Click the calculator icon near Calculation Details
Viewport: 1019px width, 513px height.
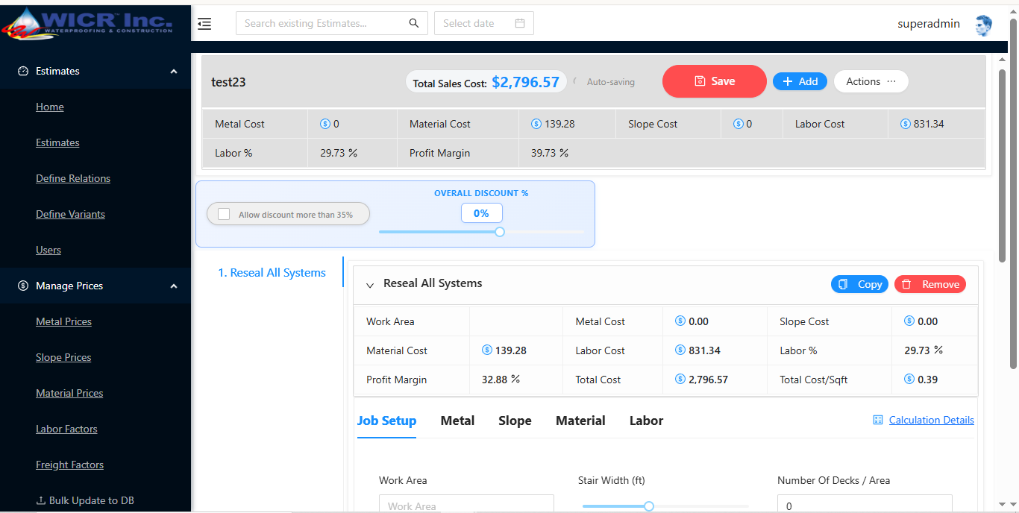click(878, 421)
